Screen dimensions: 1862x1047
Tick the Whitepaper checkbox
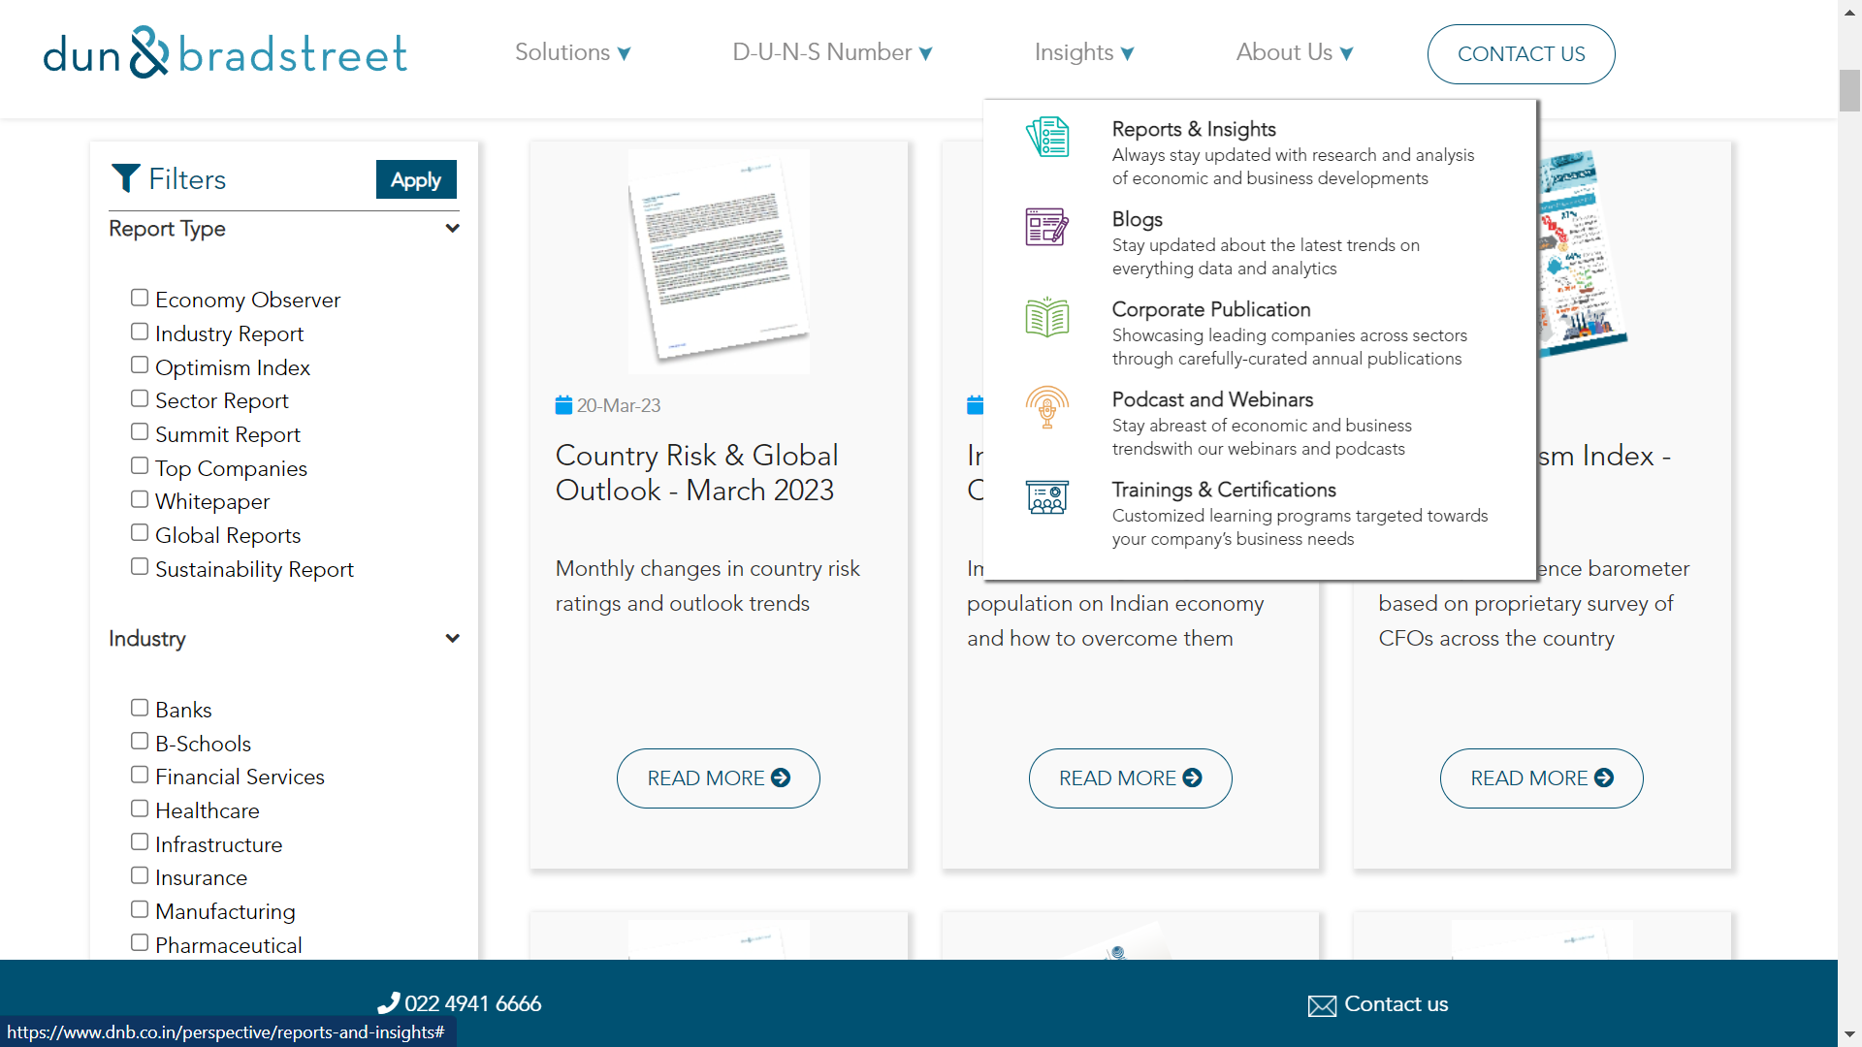[140, 499]
